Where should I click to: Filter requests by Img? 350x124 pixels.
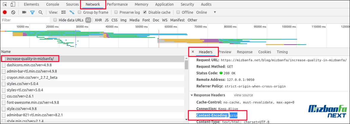coord(123,20)
